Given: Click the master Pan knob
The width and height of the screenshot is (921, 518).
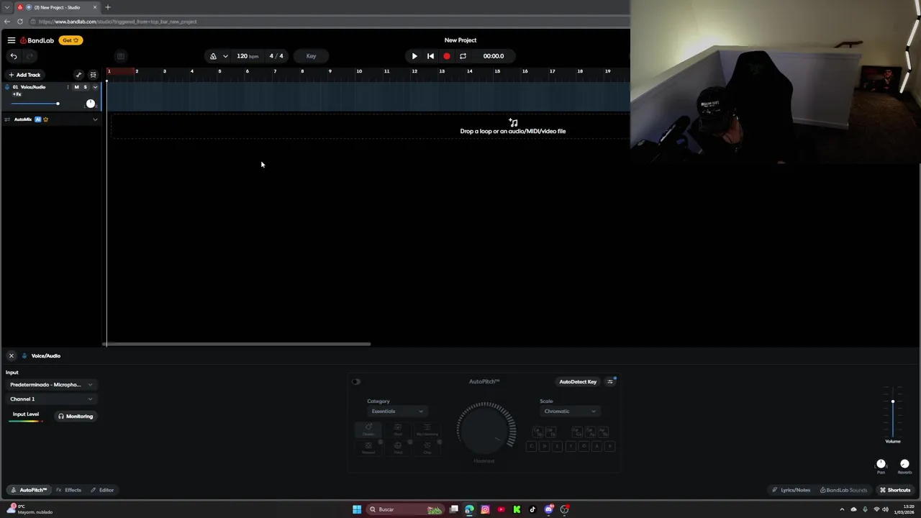Looking at the screenshot, I should point(881,464).
